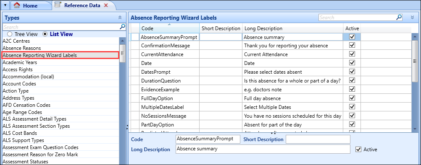
Task: Select ALS Assessment Section Types
Action: coord(61,126)
